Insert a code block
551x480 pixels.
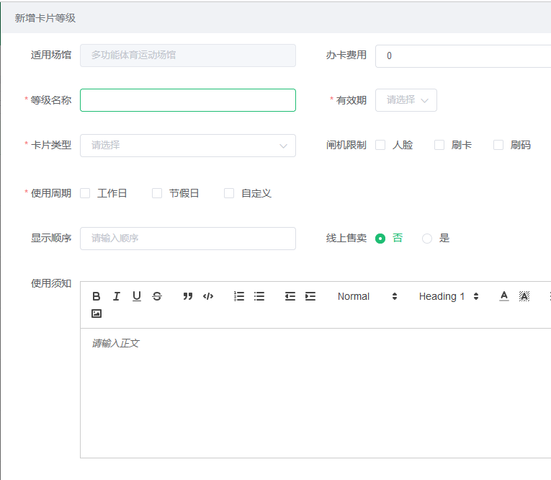[x=208, y=296]
